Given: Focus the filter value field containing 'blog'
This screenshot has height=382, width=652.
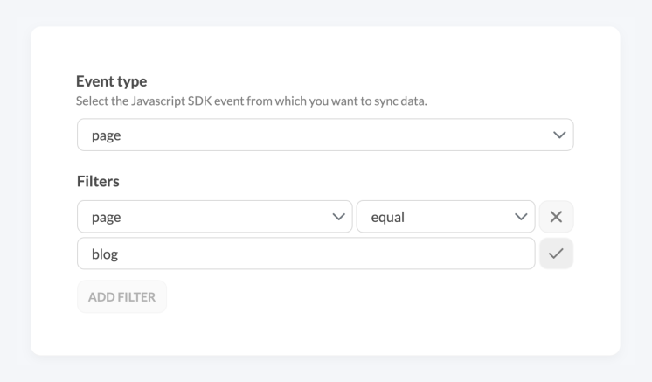Looking at the screenshot, I should point(306,254).
